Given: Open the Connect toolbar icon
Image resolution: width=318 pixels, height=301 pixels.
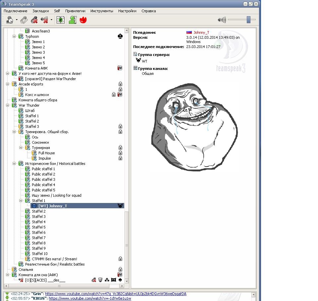Looking at the screenshot, I should (10, 20).
